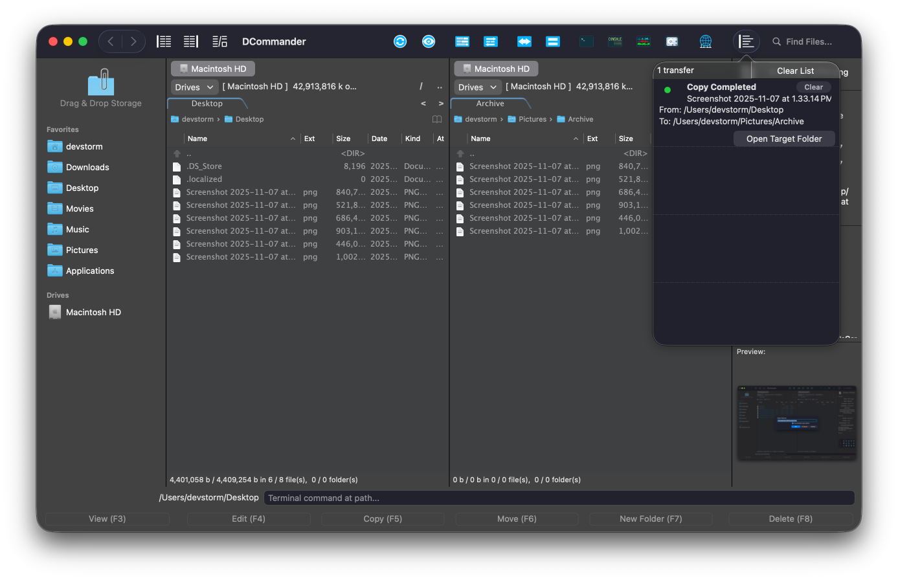
Task: Open the right panel Drives dropdown
Action: tap(477, 87)
